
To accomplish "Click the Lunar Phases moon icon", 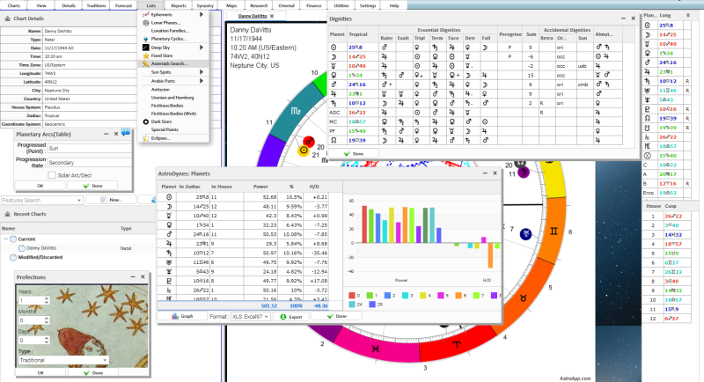I will [x=145, y=23].
